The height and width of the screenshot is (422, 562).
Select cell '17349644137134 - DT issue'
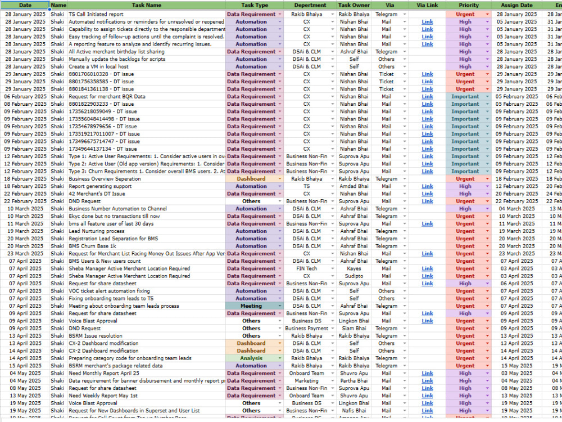point(146,149)
